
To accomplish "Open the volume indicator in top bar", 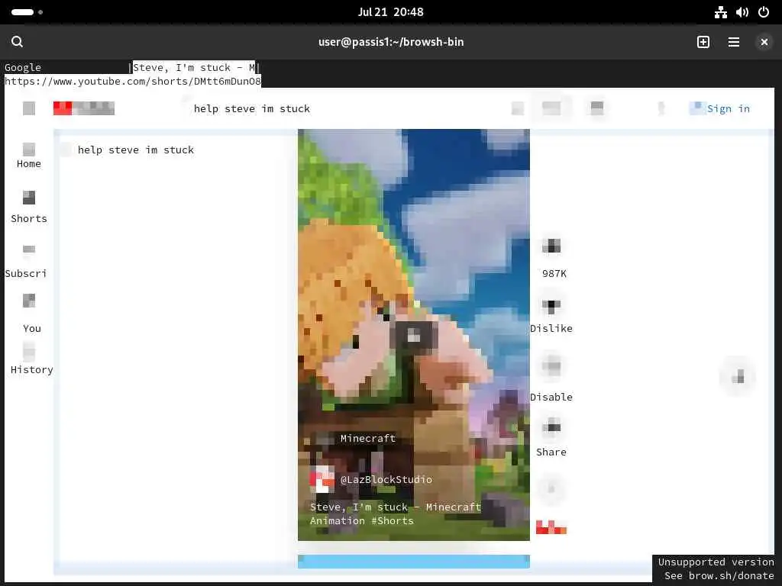I will pyautogui.click(x=742, y=12).
